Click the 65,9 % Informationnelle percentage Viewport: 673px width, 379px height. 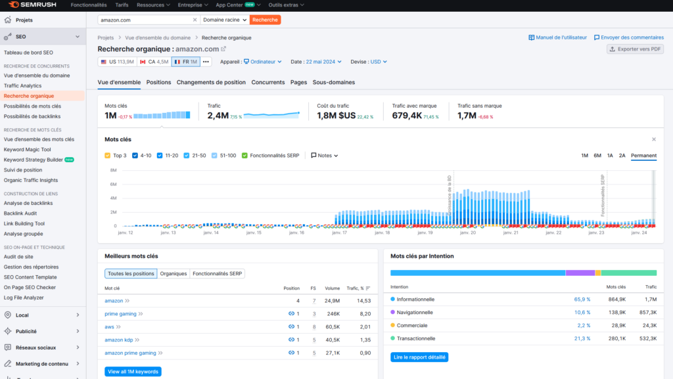pyautogui.click(x=582, y=300)
